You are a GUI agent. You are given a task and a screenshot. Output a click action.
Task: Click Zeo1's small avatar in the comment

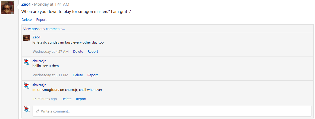(x=26, y=38)
